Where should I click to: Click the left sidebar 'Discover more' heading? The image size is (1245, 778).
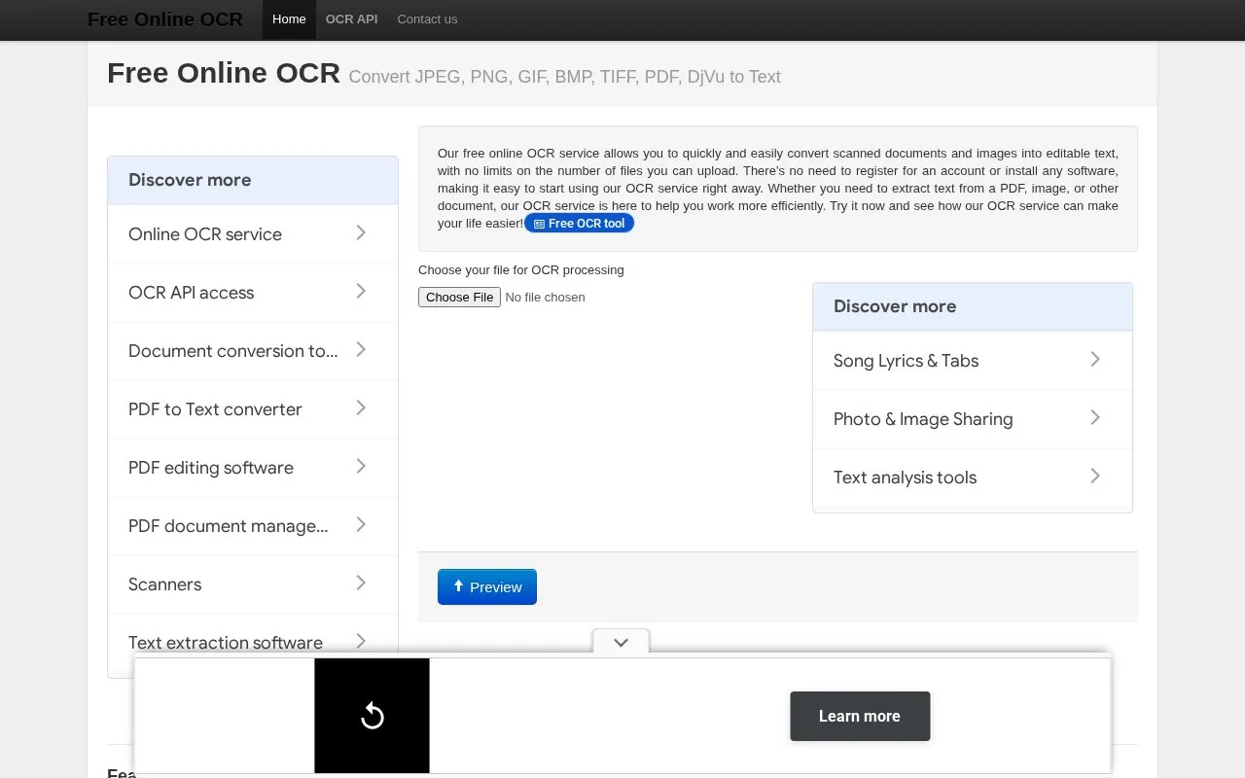coord(190,180)
